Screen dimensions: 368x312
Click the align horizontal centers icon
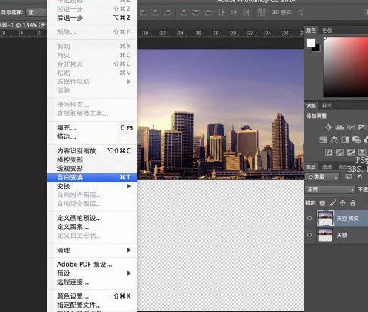155,12
